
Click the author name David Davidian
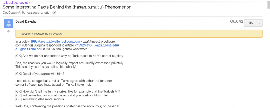coord(27,21)
